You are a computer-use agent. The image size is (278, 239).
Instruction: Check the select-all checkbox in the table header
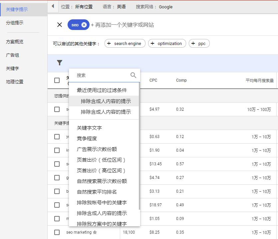[x=57, y=80]
